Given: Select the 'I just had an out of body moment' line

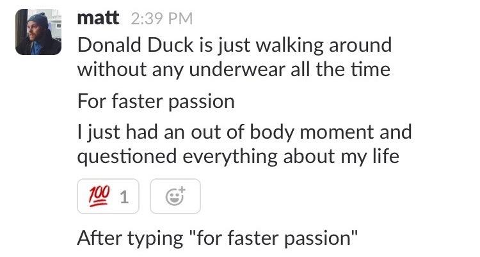Looking at the screenshot, I should 244,134.
